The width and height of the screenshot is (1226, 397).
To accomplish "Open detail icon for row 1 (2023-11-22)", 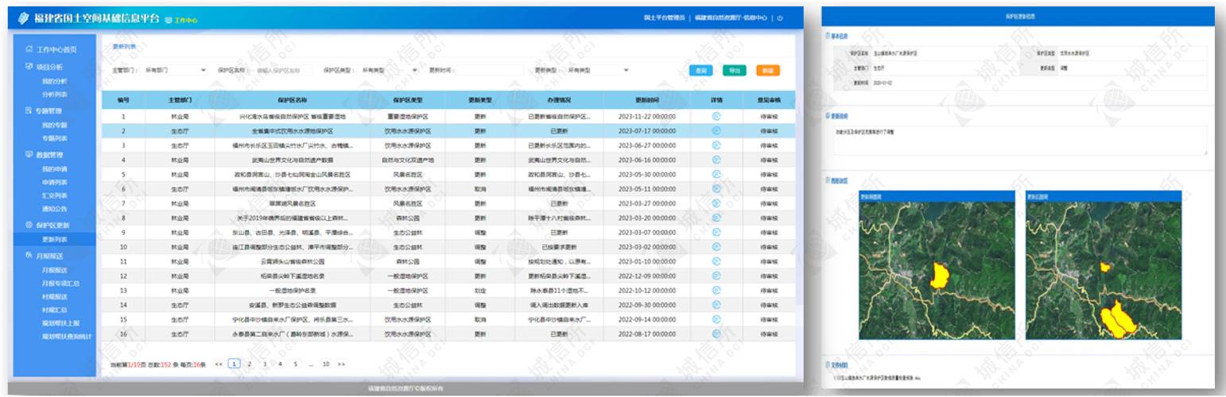I will click(716, 116).
